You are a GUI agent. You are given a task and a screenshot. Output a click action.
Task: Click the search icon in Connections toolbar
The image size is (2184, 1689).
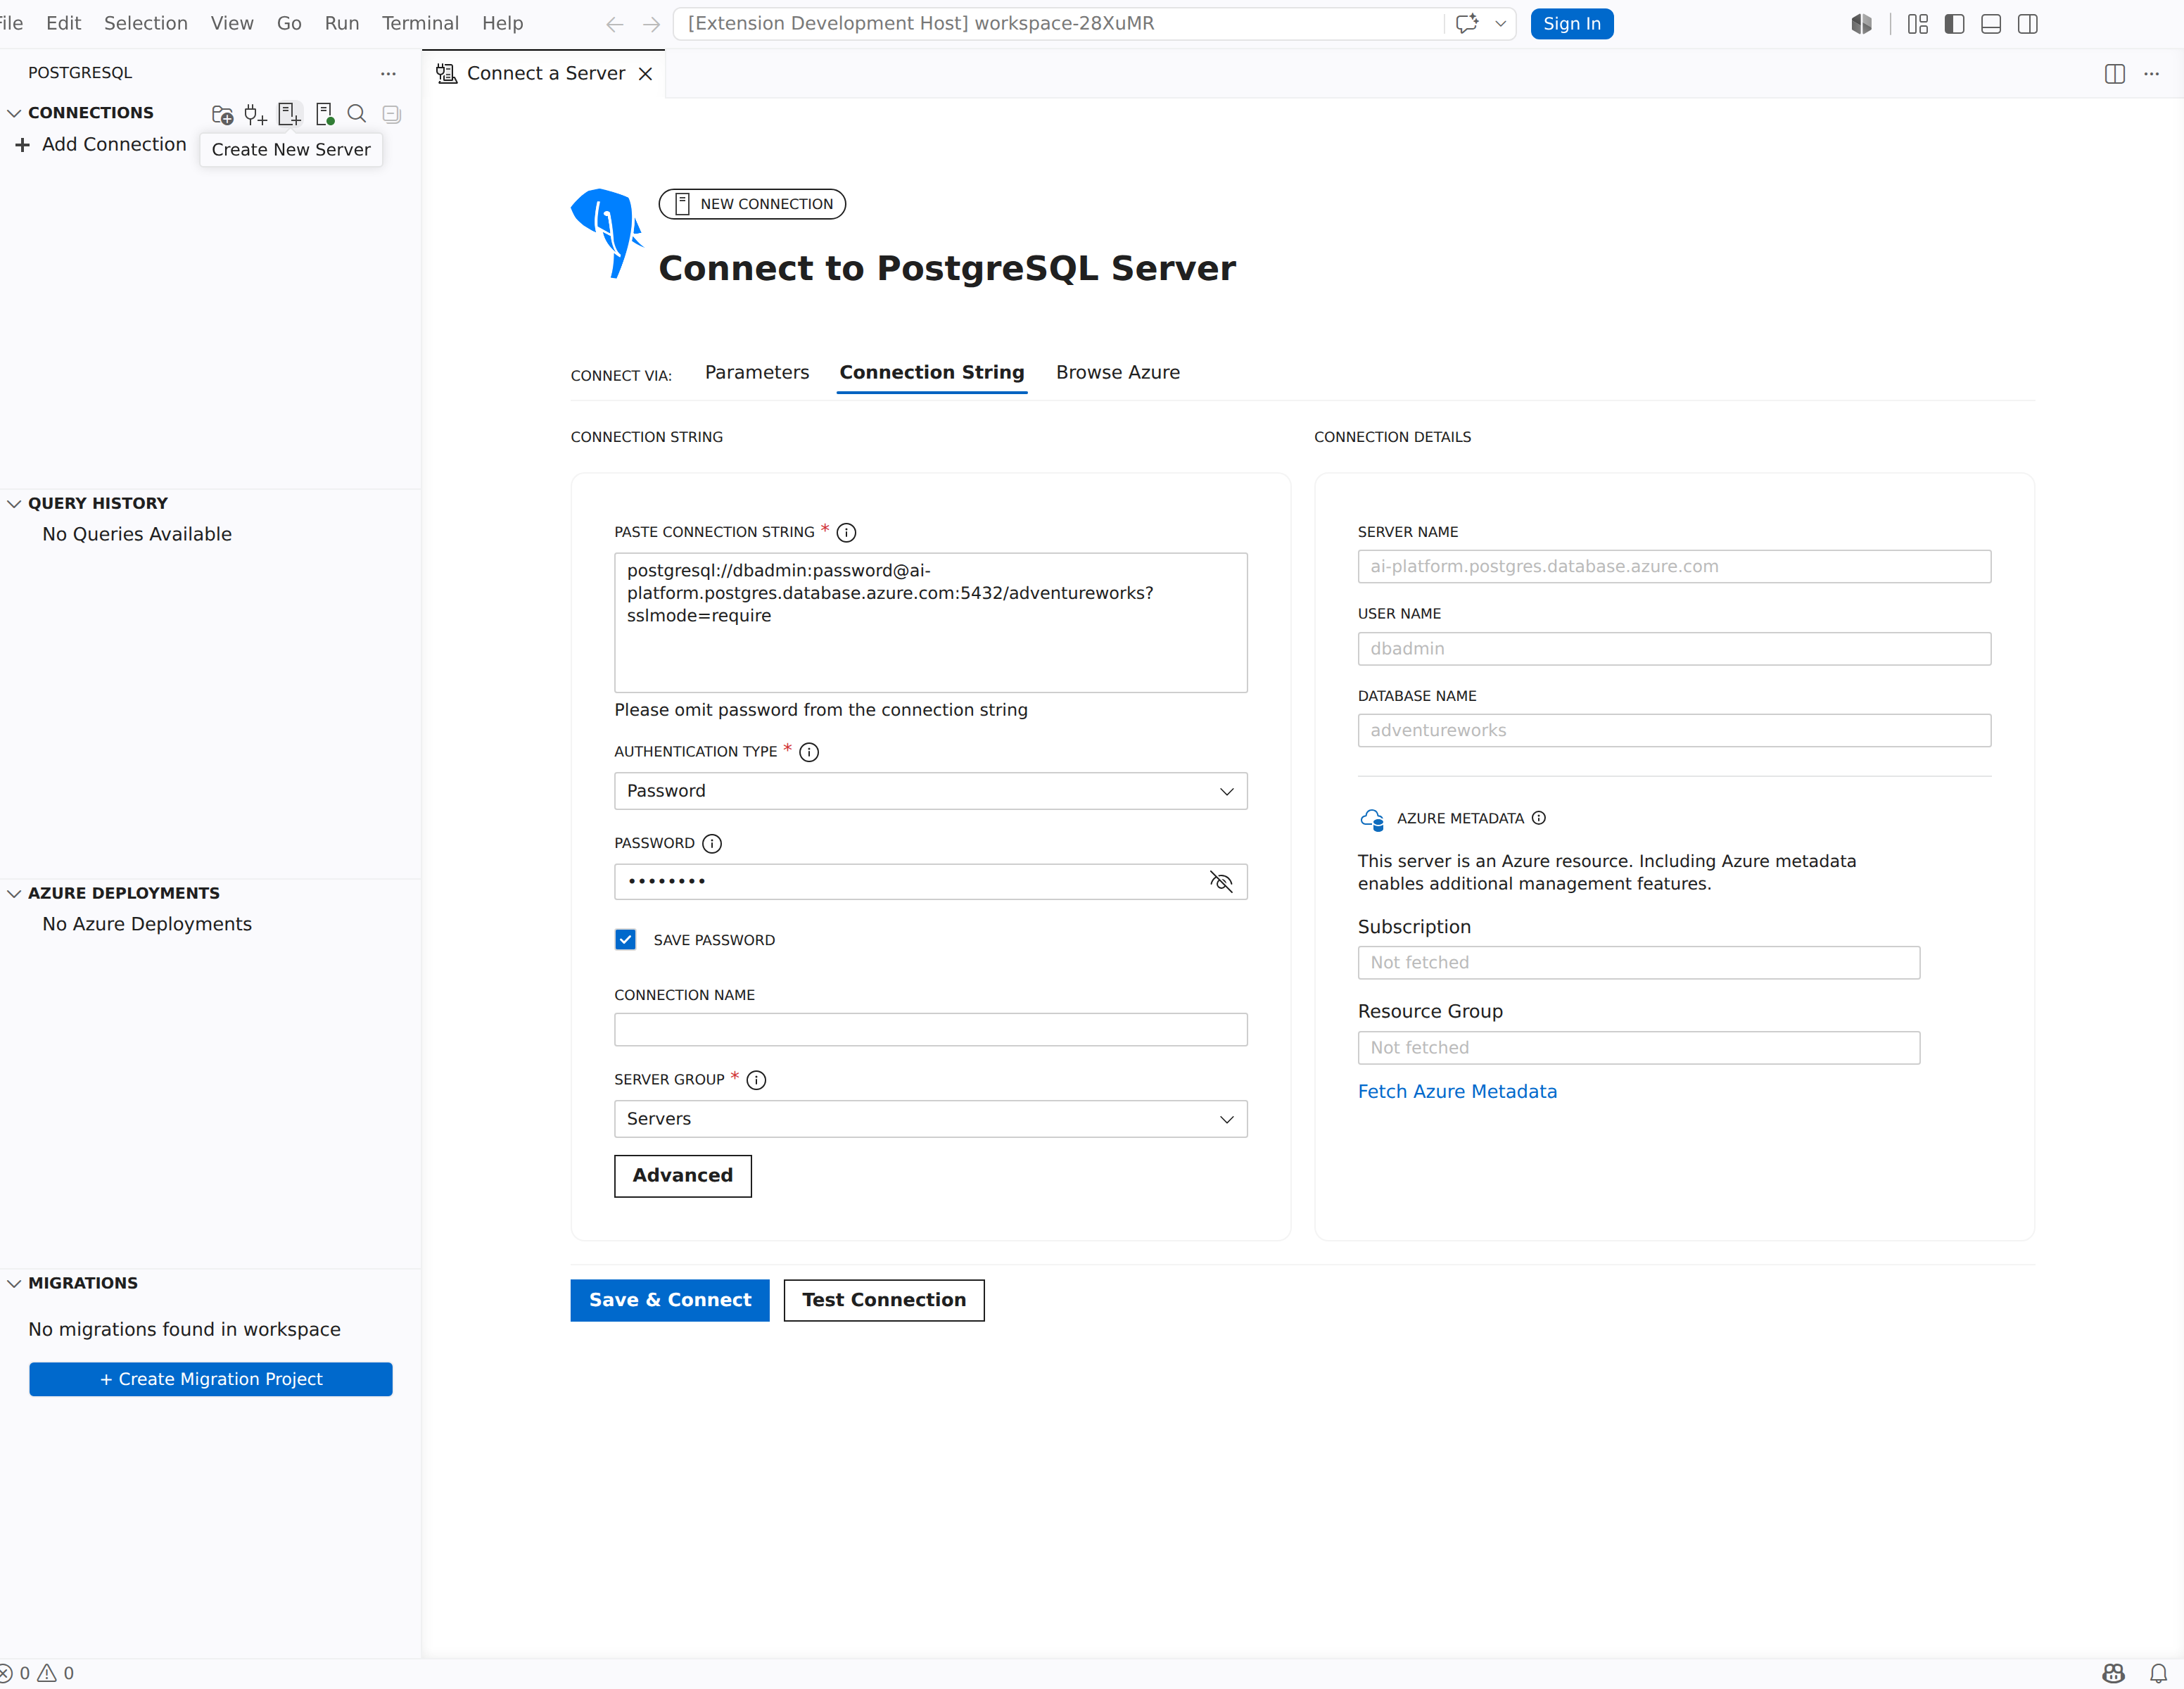pos(357,114)
